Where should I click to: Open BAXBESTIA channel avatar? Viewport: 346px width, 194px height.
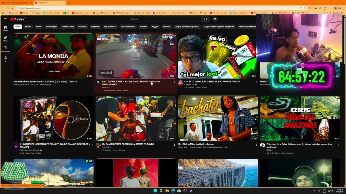point(180,83)
